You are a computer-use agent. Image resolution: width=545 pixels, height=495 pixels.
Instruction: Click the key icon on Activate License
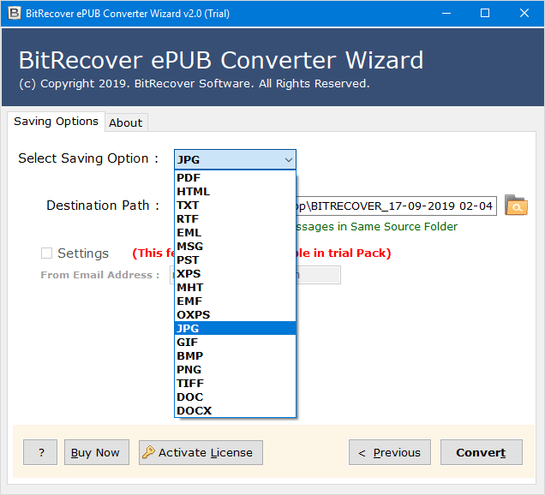(x=148, y=452)
